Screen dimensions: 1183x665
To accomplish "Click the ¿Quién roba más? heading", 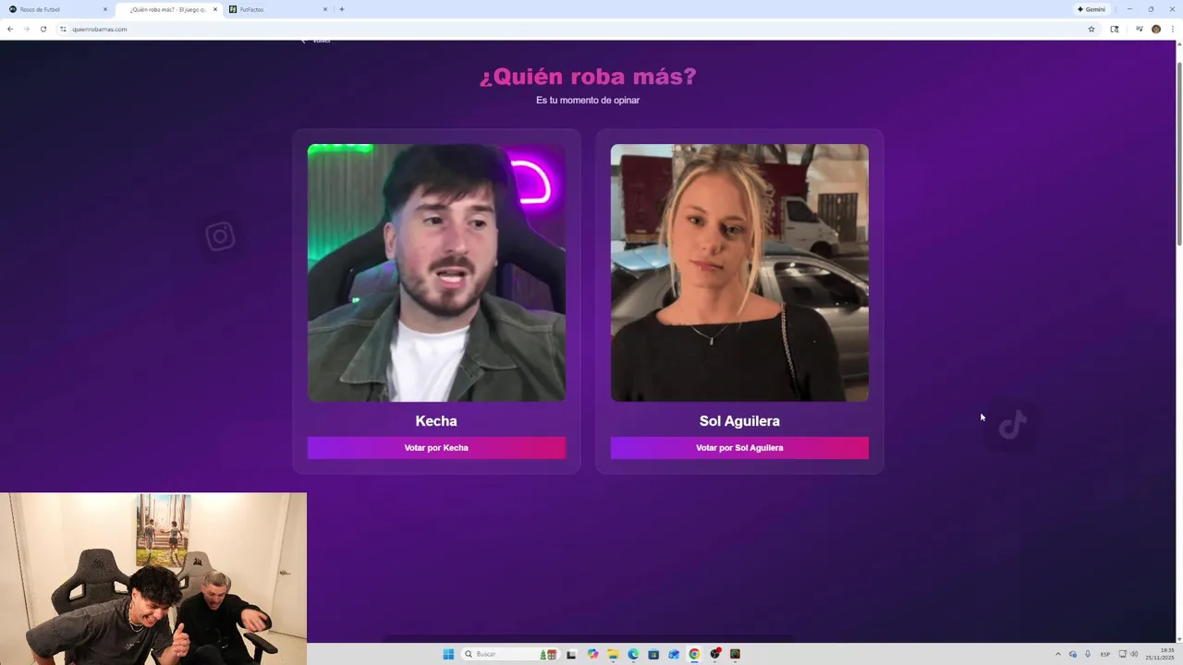I will [588, 77].
